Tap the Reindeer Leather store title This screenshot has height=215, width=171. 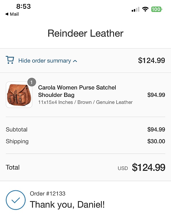pyautogui.click(x=85, y=33)
